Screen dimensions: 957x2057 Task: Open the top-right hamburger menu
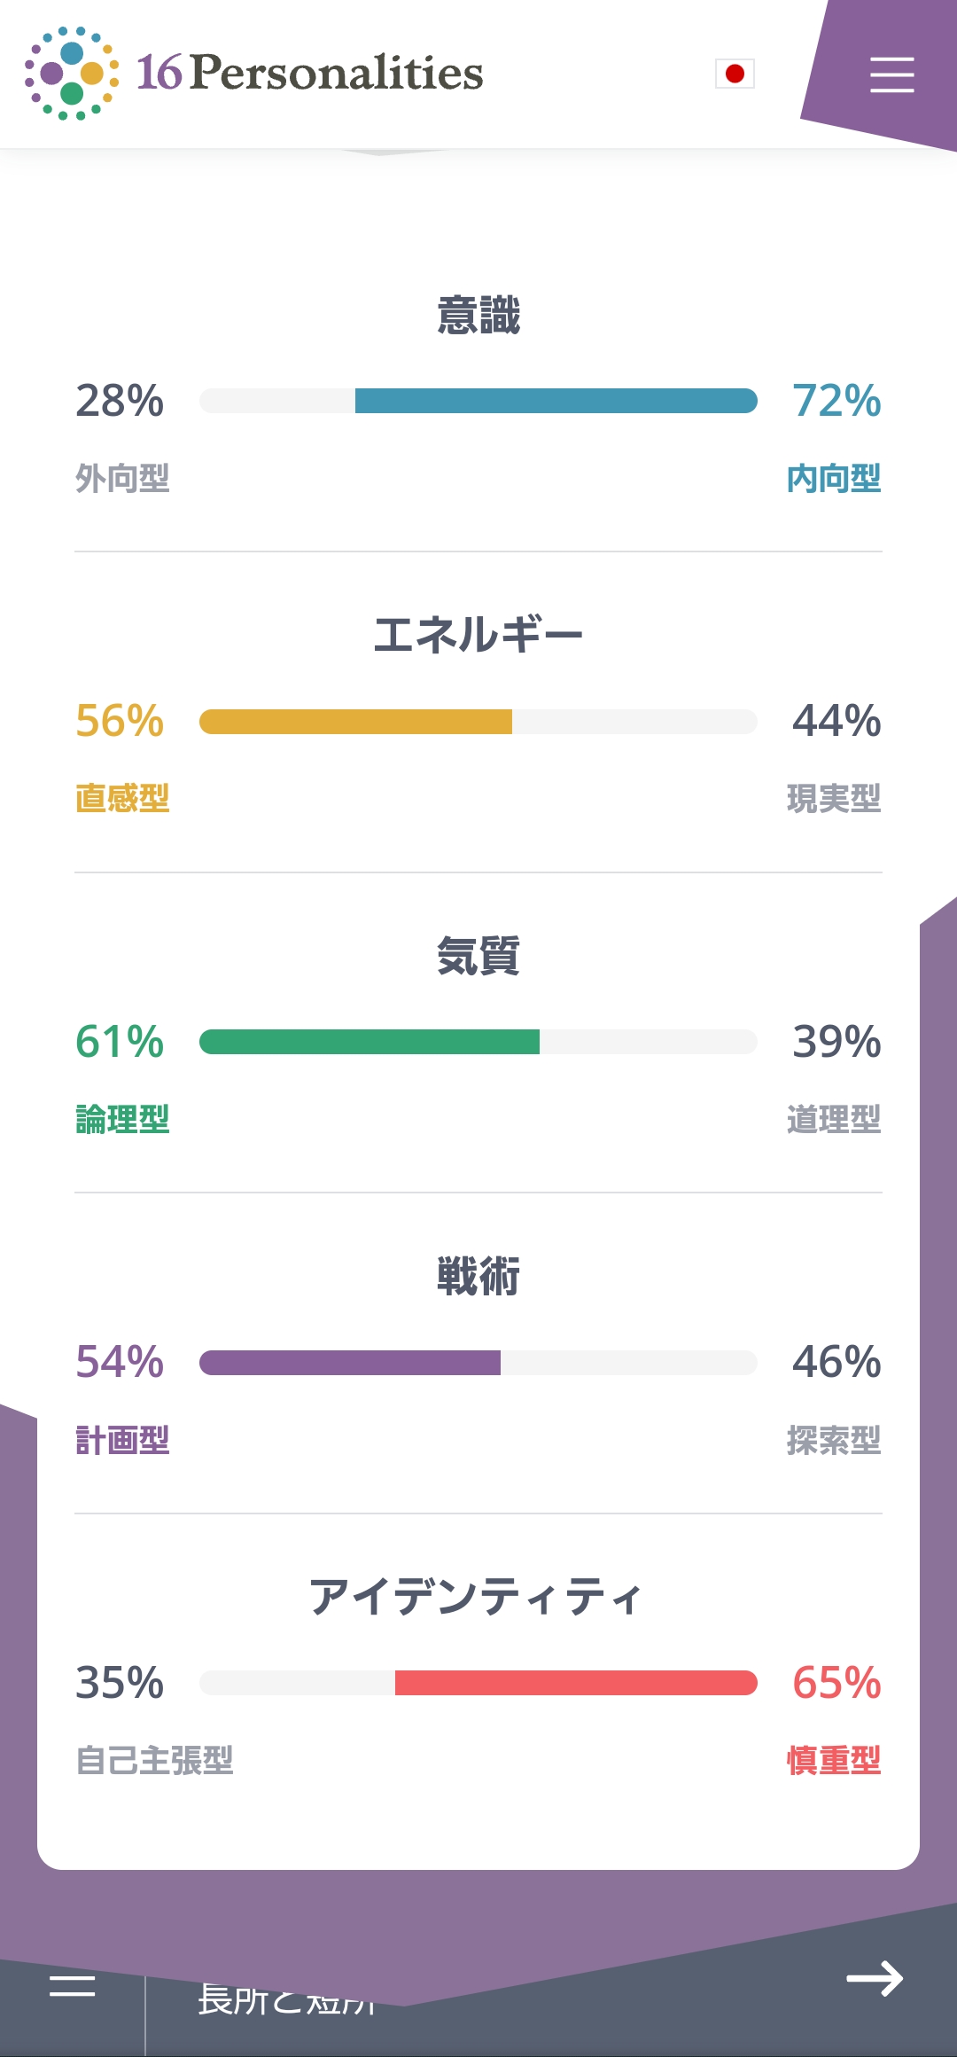pyautogui.click(x=891, y=74)
